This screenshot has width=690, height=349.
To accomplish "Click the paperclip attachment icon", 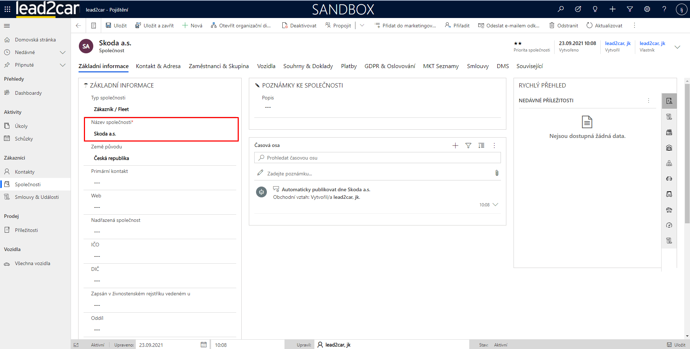I will tap(497, 173).
